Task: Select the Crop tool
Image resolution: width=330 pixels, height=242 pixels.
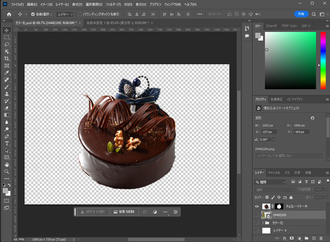Action: (x=7, y=58)
